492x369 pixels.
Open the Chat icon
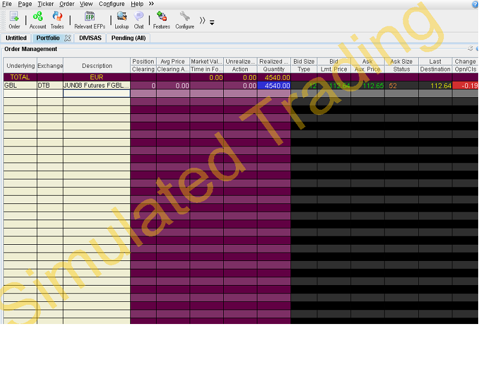point(139,20)
